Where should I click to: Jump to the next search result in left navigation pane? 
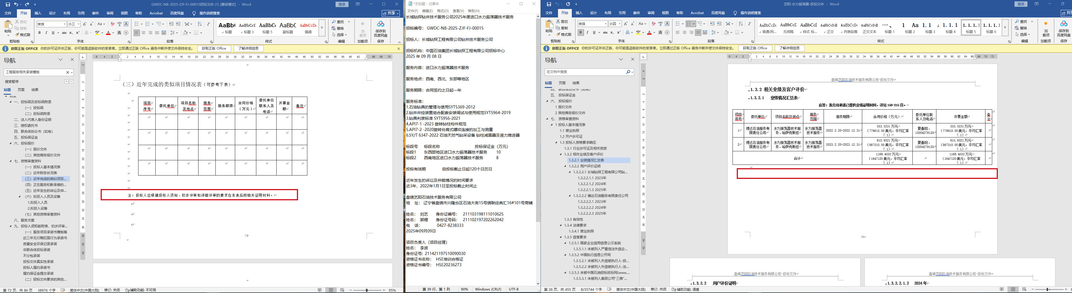point(71,81)
